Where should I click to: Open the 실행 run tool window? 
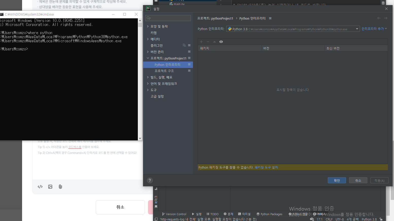tap(197, 214)
